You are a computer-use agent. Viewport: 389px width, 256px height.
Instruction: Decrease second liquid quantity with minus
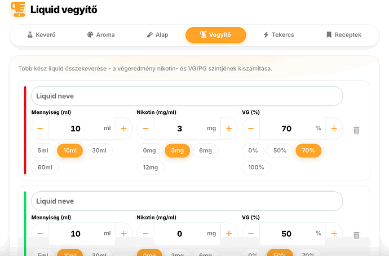click(x=40, y=233)
